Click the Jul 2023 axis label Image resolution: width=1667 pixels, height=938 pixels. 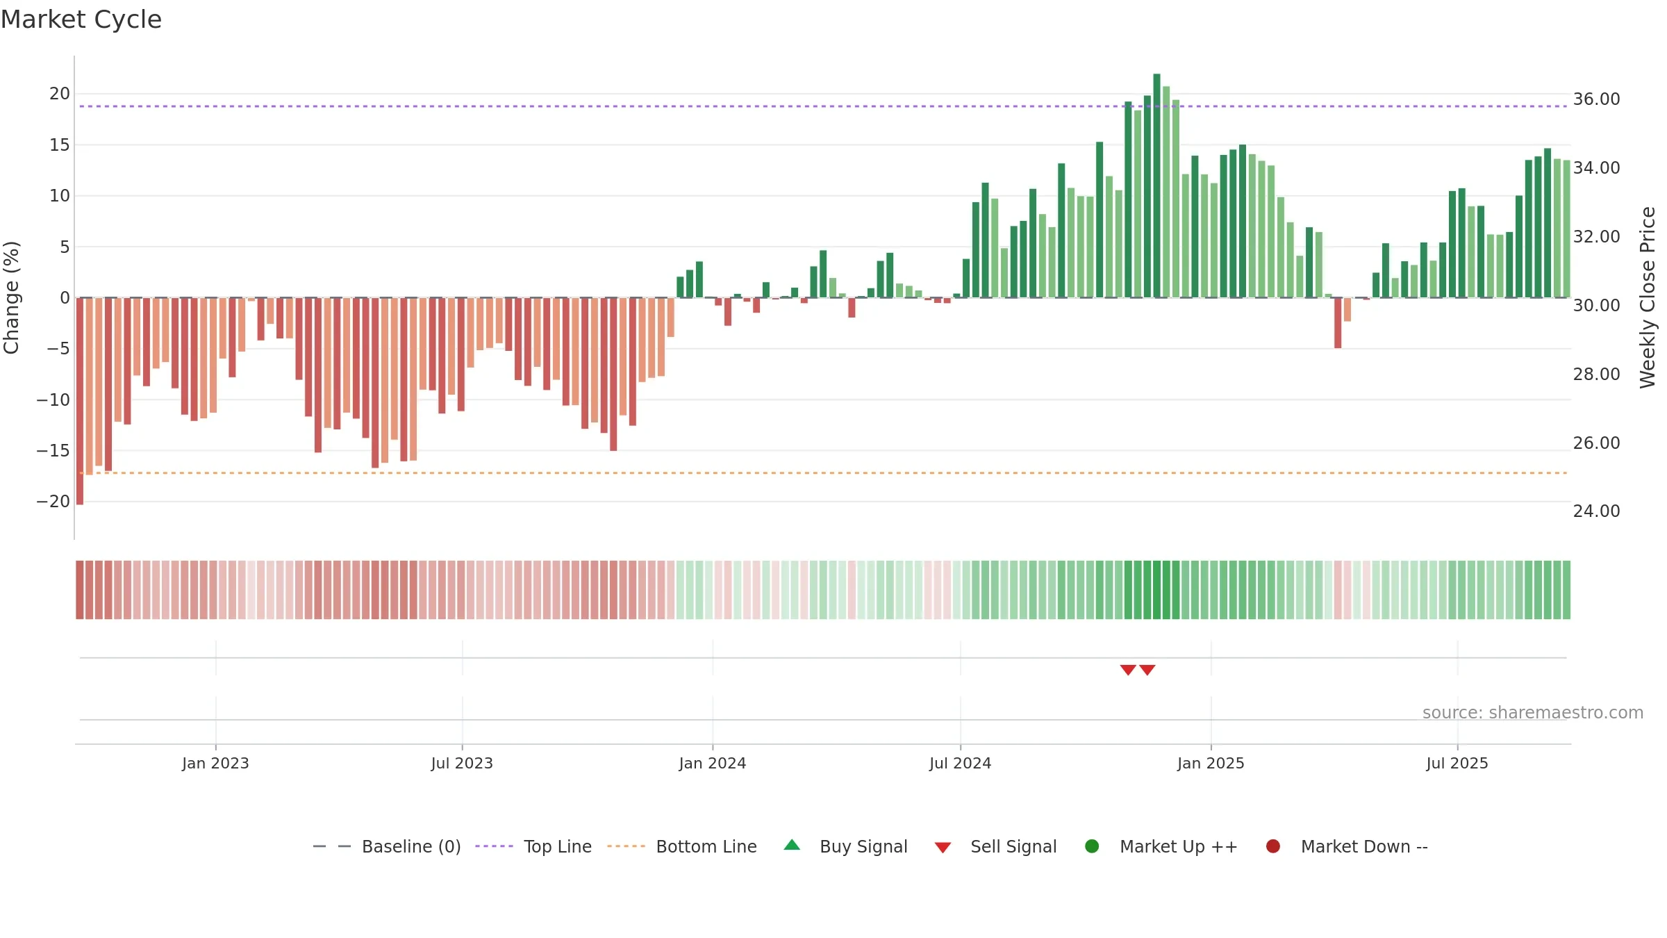(x=462, y=763)
